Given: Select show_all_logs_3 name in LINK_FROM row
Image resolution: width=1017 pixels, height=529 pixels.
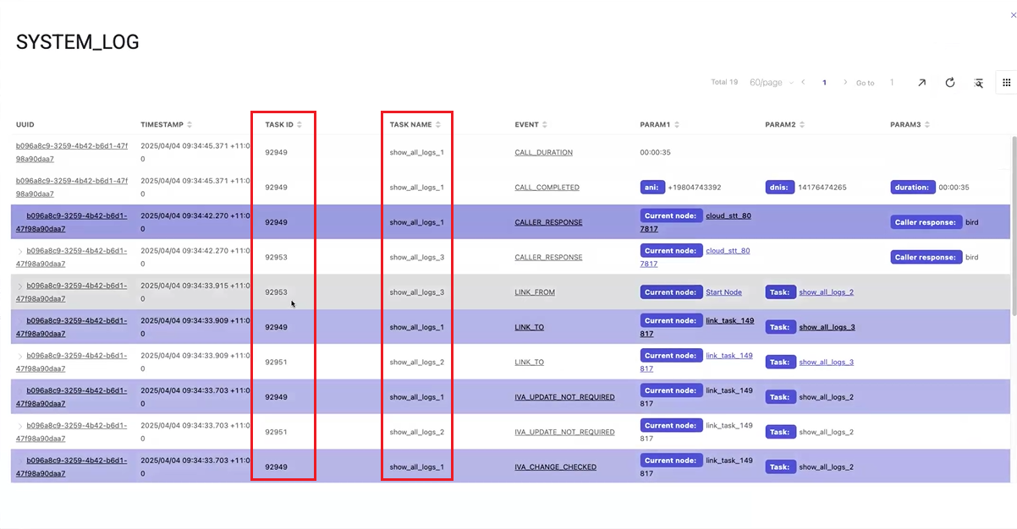Looking at the screenshot, I should [x=416, y=292].
